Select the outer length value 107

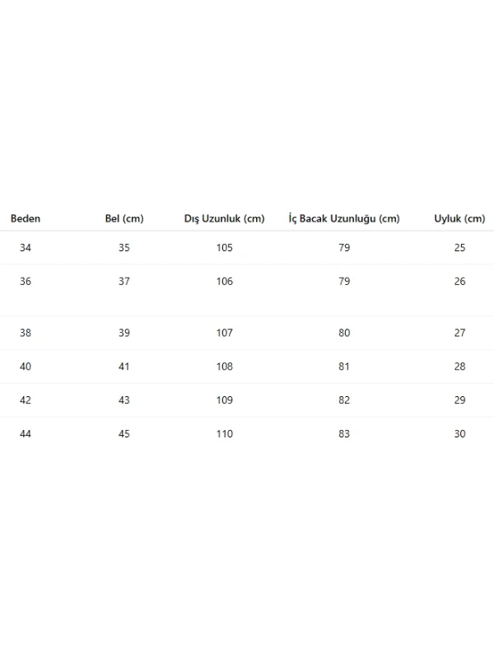pos(225,333)
